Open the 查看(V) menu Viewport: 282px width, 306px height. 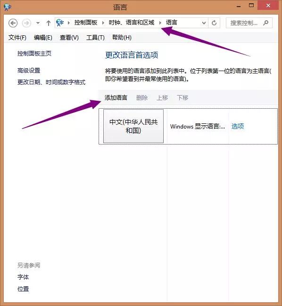[69, 38]
